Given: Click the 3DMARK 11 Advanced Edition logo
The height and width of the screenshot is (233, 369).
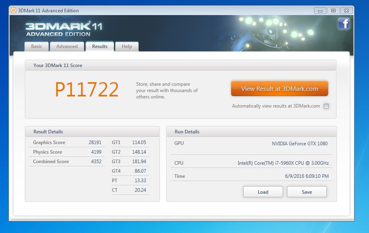Looking at the screenshot, I should (x=64, y=29).
